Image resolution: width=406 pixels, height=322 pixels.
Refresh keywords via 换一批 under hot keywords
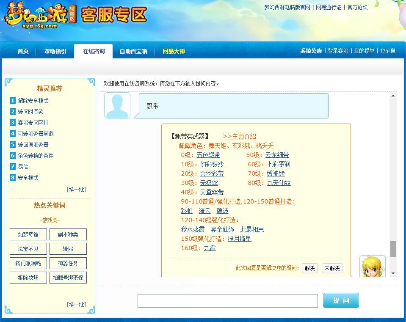[x=77, y=304]
